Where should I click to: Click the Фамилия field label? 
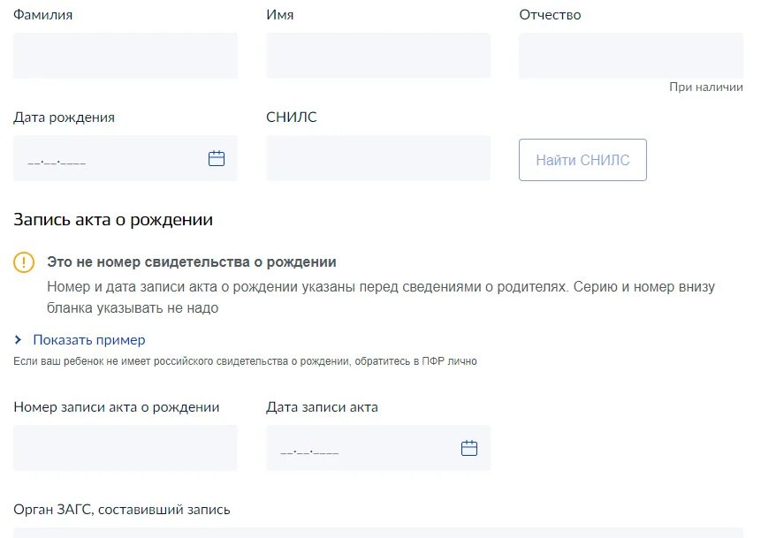pyautogui.click(x=42, y=15)
